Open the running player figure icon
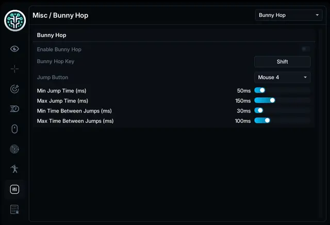This screenshot has width=330, height=225. click(x=14, y=169)
